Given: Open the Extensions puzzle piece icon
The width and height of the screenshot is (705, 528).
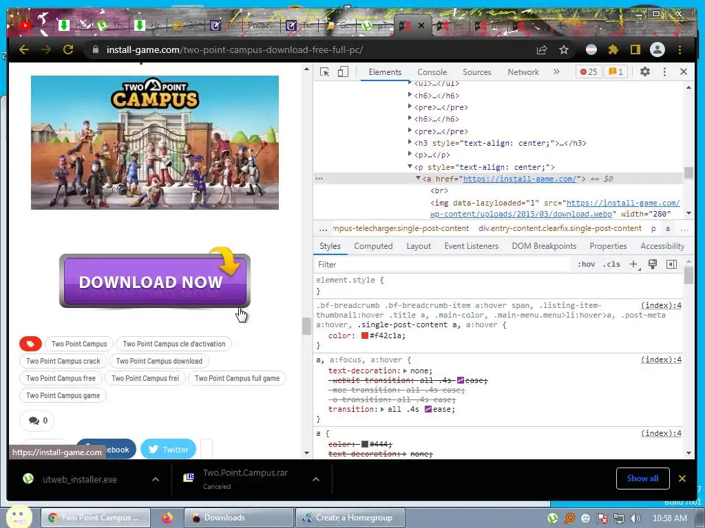Looking at the screenshot, I should pos(613,49).
